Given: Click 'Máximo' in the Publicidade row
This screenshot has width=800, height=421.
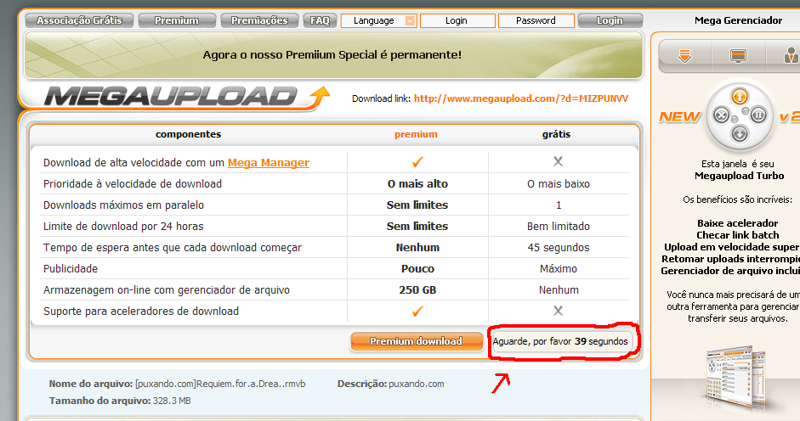Looking at the screenshot, I should click(559, 268).
